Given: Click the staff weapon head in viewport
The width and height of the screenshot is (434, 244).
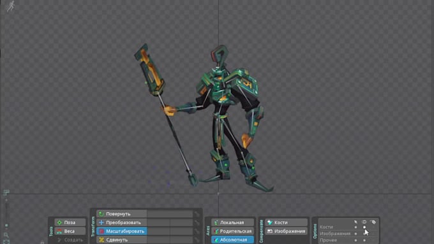Looking at the screenshot, I should tap(150, 70).
